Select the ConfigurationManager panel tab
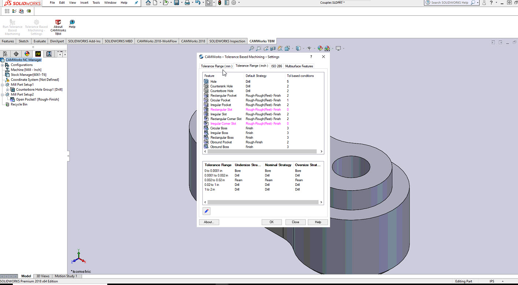The height and width of the screenshot is (285, 518). click(x=5, y=54)
